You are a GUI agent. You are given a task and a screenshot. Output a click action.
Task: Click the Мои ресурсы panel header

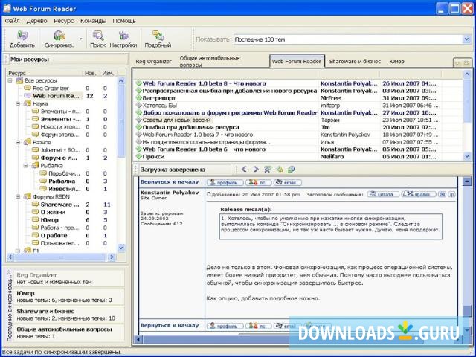click(65, 59)
